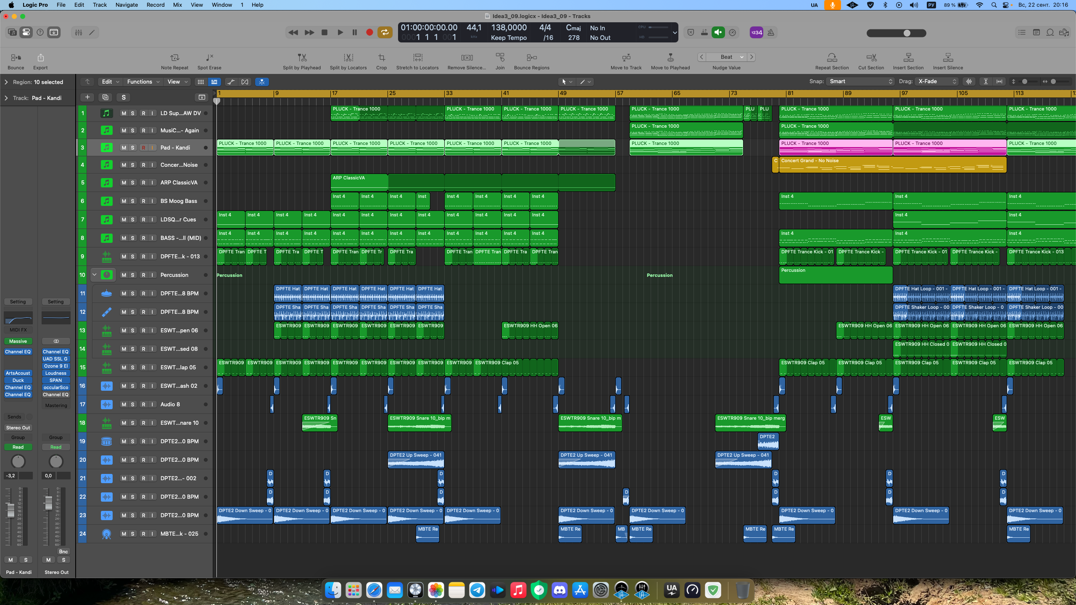Solo the LD Sup...AW DV track
1076x605 pixels.
133,113
